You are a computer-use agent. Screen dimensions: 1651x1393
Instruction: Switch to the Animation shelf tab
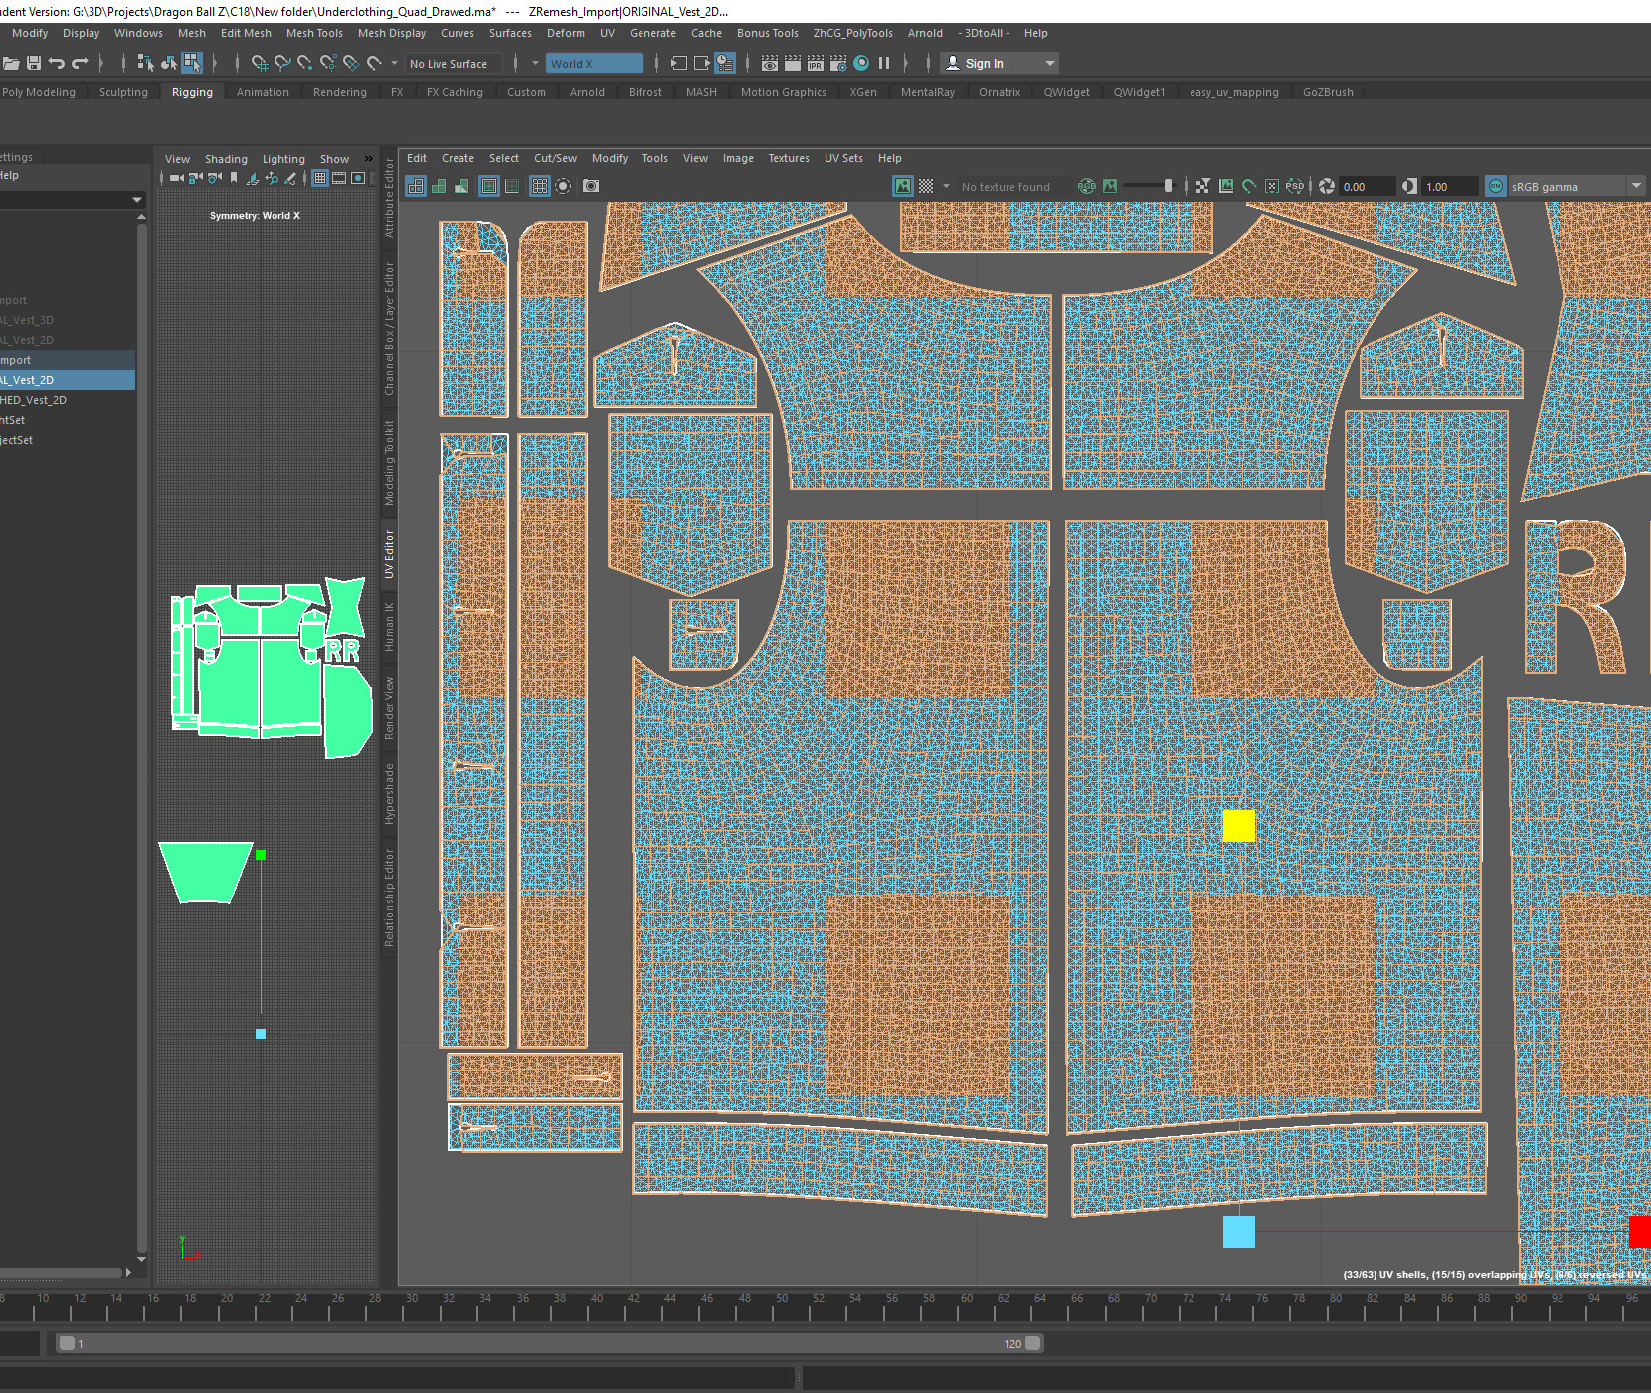(x=262, y=92)
